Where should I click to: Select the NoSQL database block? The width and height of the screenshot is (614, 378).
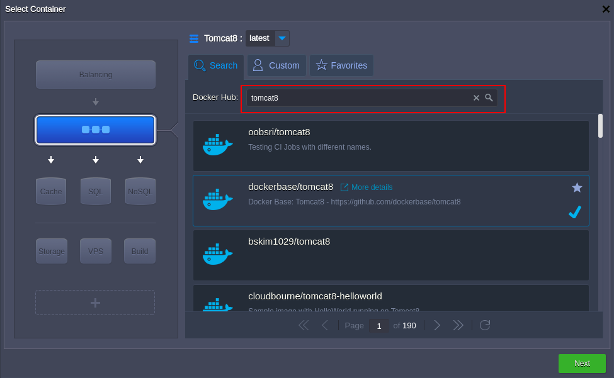coord(140,191)
